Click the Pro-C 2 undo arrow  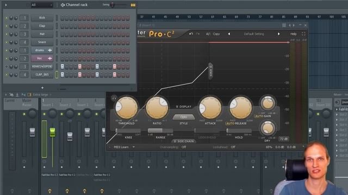tap(191, 34)
